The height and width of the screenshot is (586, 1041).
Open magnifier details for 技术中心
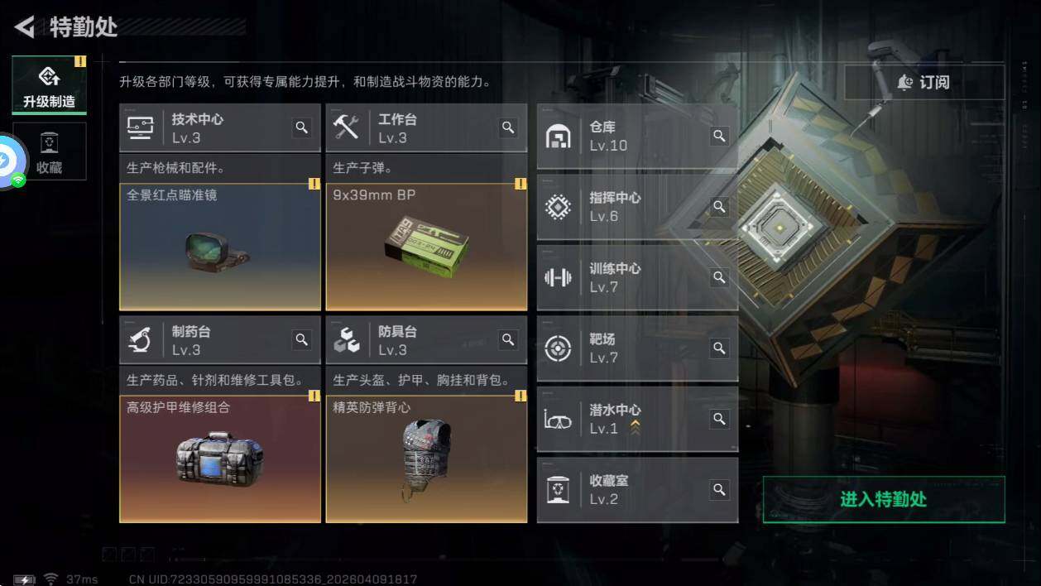pos(302,127)
